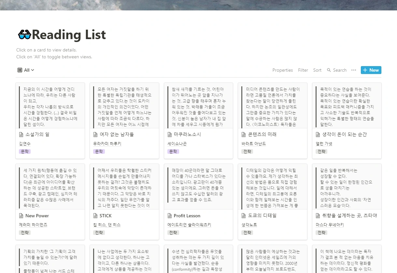Screen dimensions: 397x273
Task: Click author name 마스다 무네아키
Action: pos(330,225)
